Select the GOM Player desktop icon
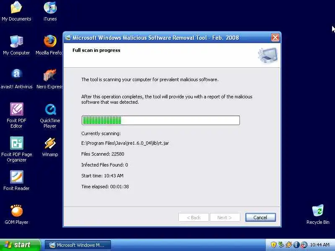 [16, 214]
